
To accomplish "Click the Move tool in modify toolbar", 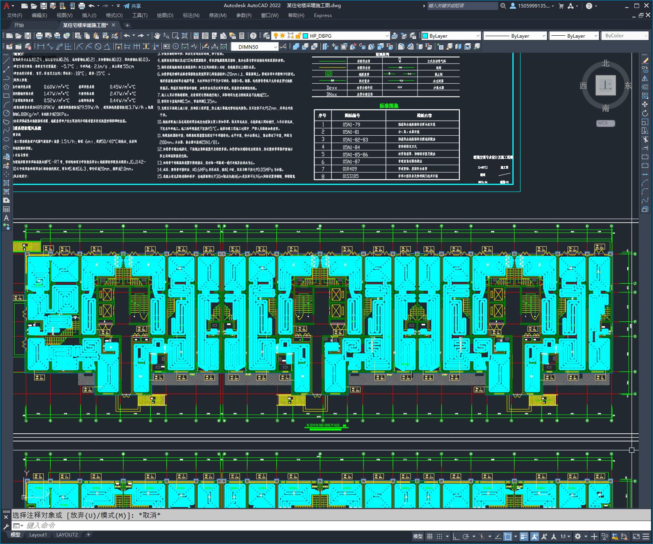I will (x=645, y=104).
